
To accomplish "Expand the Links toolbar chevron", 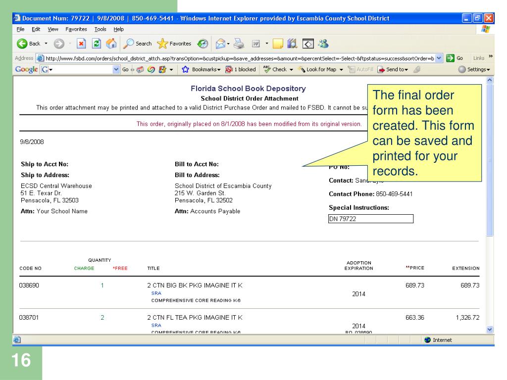I will 491,56.
